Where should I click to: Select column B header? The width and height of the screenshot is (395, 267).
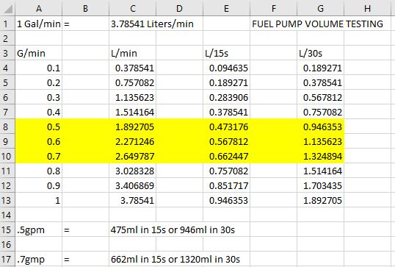[85, 8]
